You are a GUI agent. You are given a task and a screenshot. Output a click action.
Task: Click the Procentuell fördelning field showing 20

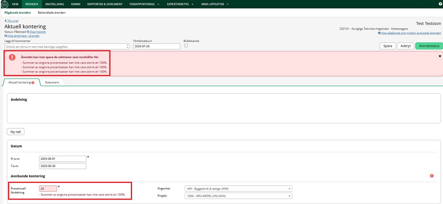pyautogui.click(x=48, y=189)
